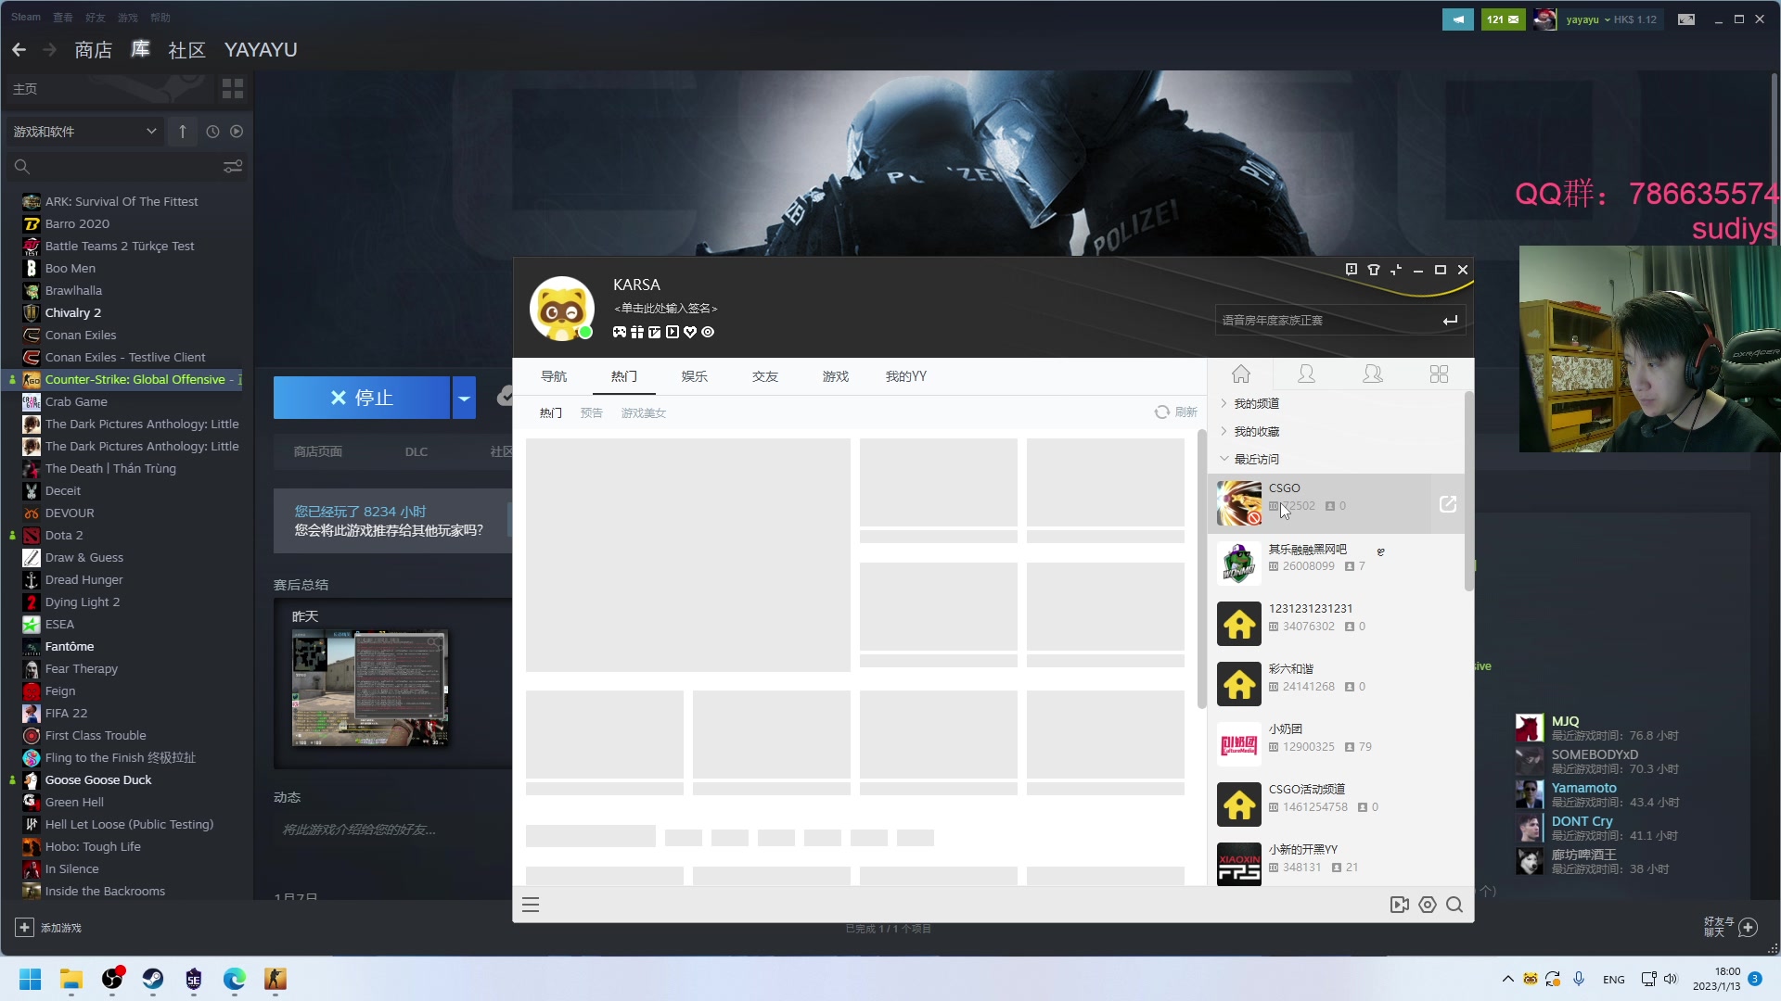Open File Explorer from taskbar

[70, 980]
